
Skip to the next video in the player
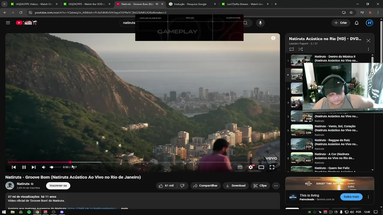pos(34,167)
